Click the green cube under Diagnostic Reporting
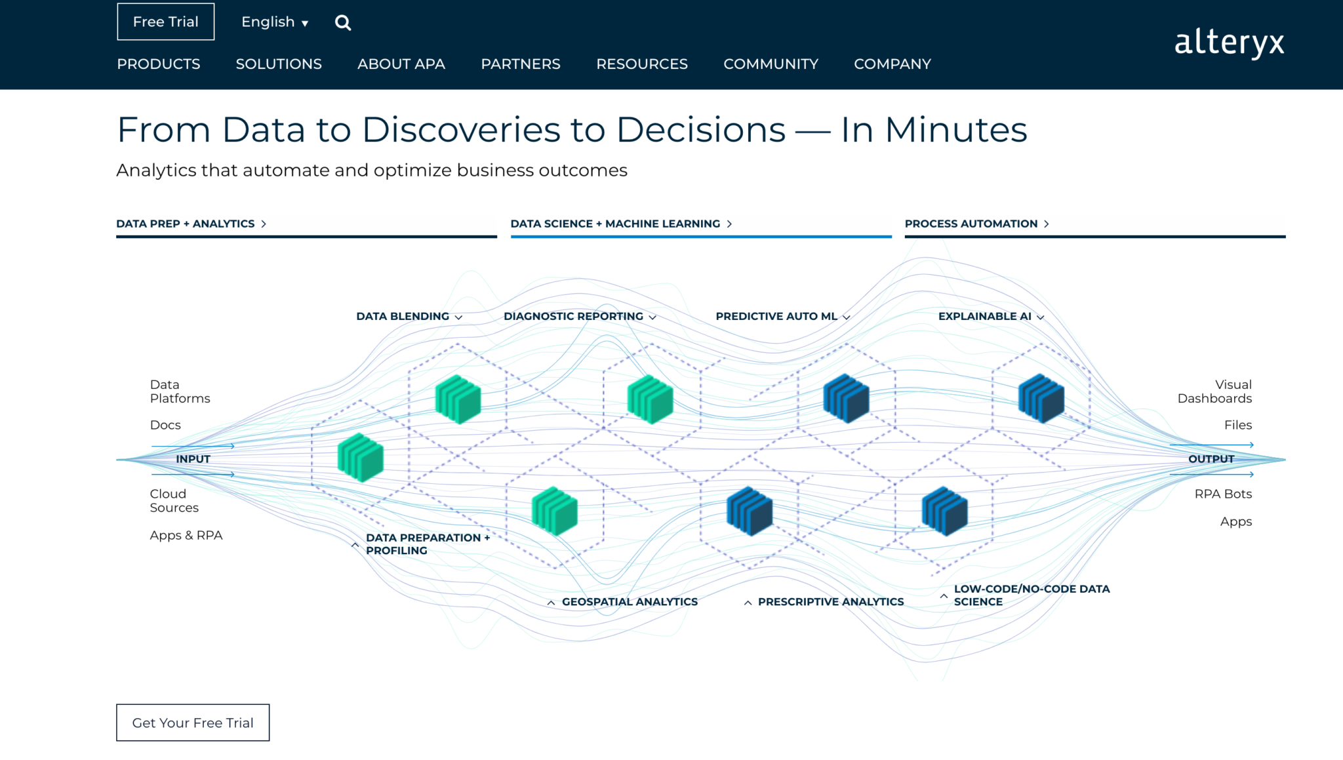 (x=650, y=399)
